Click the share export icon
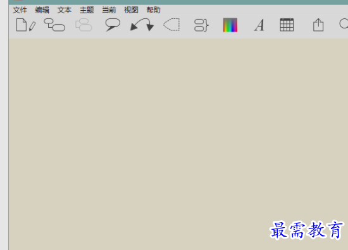Image resolution: width=348 pixels, height=250 pixels. point(318,25)
